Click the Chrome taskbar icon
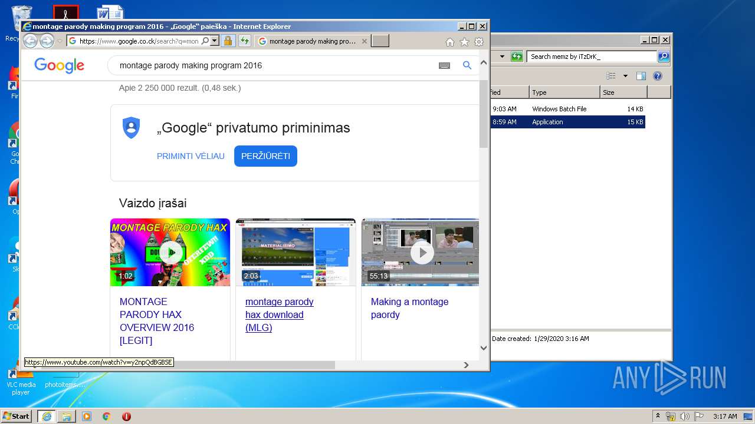The image size is (755, 424). (107, 416)
